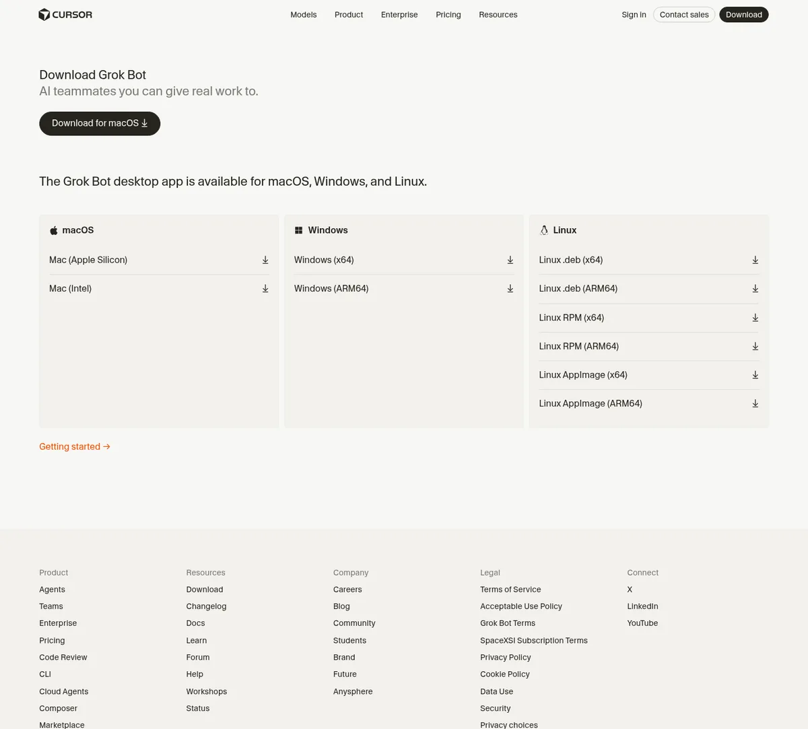Open LinkedIn link under Connect

[x=642, y=606]
